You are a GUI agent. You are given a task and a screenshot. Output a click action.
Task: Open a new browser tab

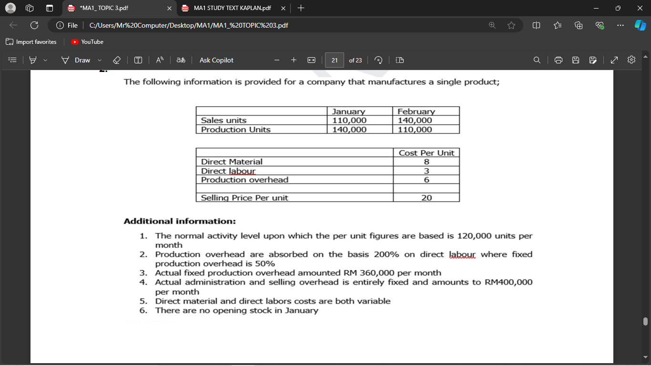pos(301,8)
